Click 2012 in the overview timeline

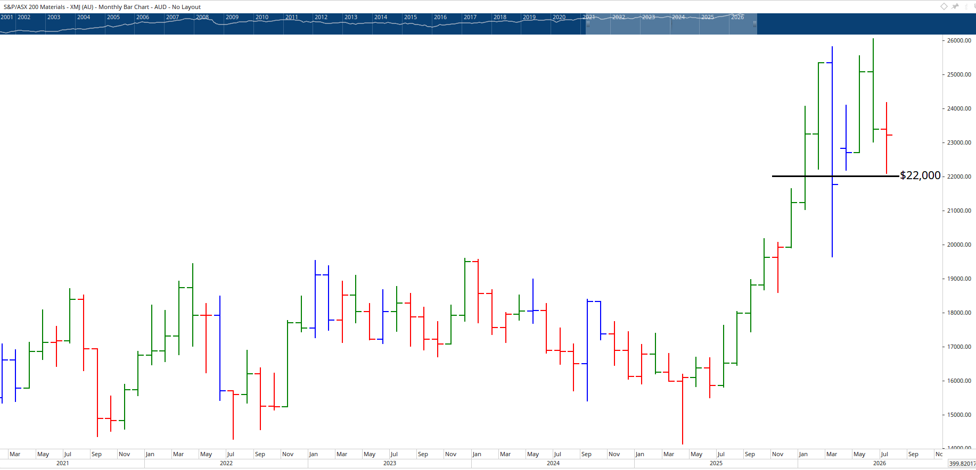click(321, 17)
